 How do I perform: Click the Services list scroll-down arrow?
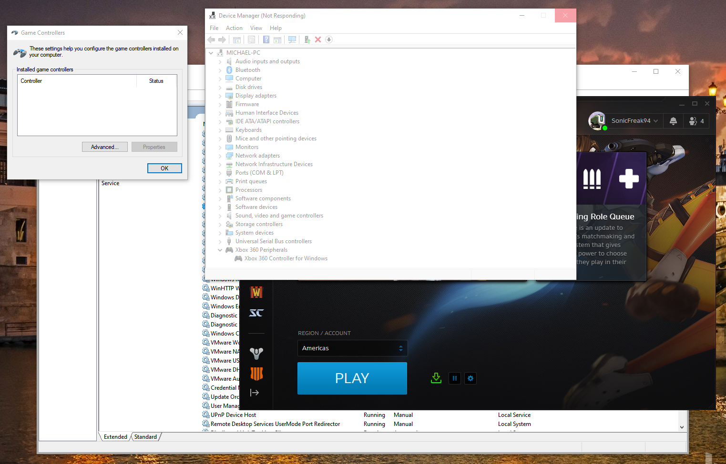[x=682, y=427]
